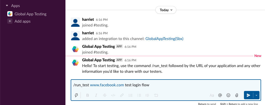Screen dimensions: 265x105
Task: Open send options dropdown arrow
Action: click(x=257, y=95)
